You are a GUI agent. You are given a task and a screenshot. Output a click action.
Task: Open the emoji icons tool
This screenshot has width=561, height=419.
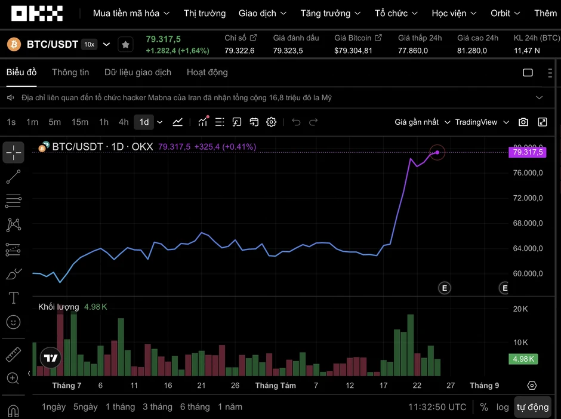point(13,322)
